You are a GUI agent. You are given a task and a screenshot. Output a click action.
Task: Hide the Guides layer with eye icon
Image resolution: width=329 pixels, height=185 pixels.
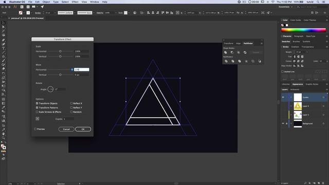click(x=283, y=97)
